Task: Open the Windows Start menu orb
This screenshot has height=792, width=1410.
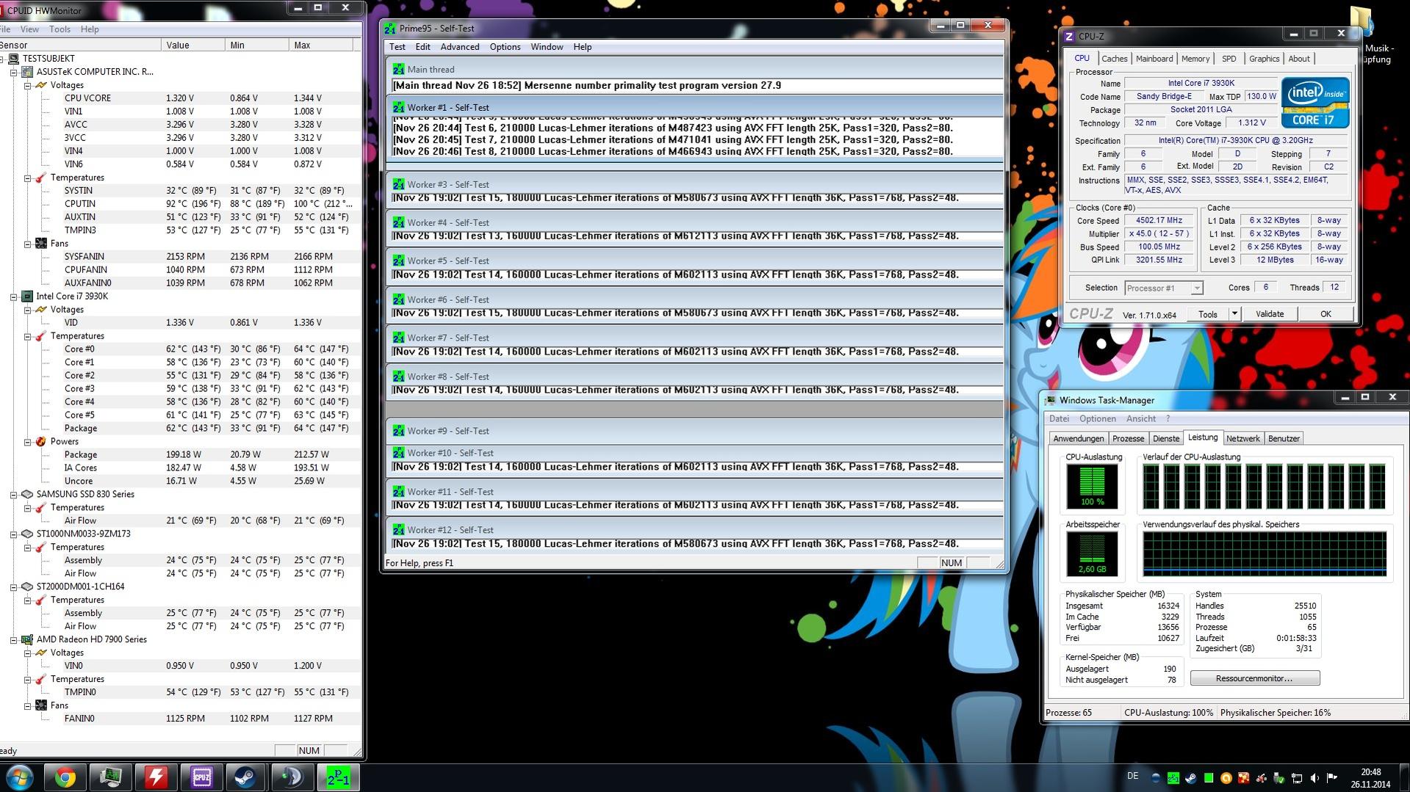Action: (x=20, y=777)
